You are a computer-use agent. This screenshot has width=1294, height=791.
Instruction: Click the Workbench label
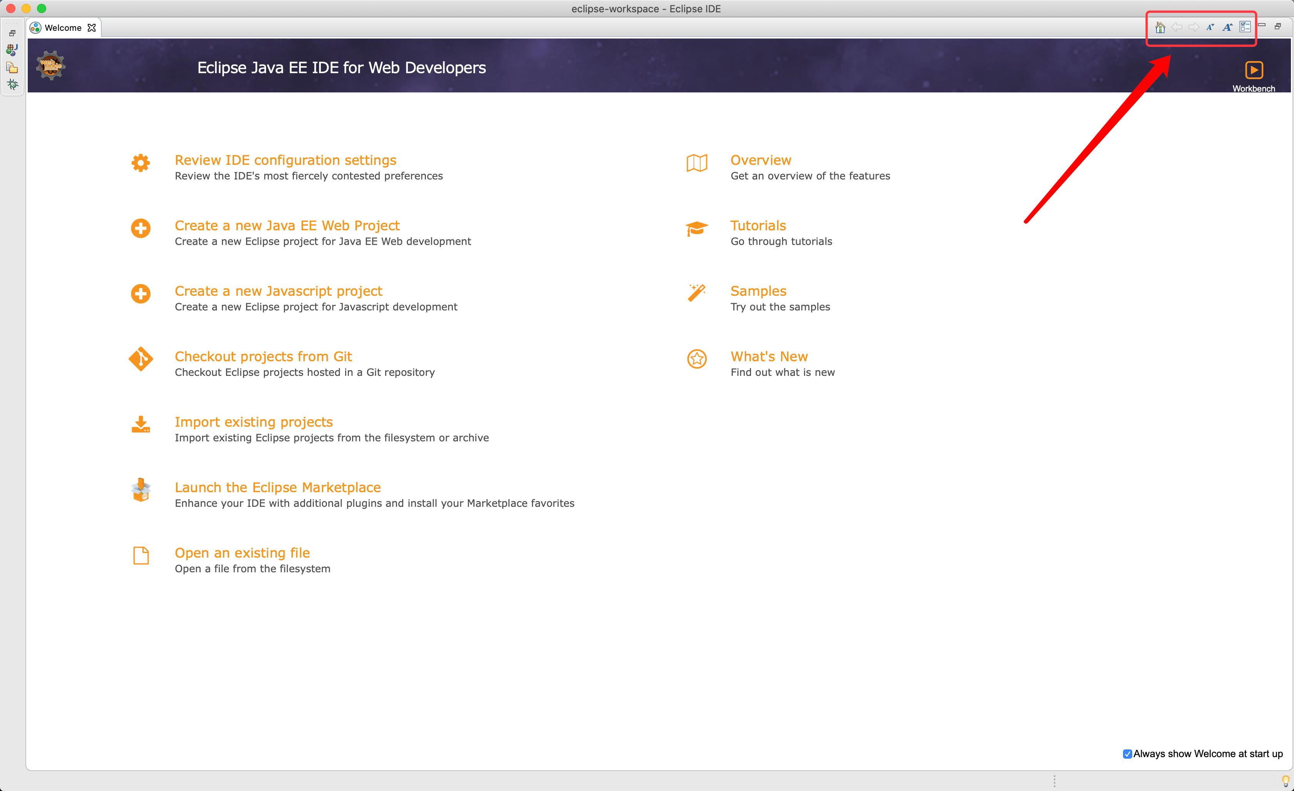tap(1254, 89)
